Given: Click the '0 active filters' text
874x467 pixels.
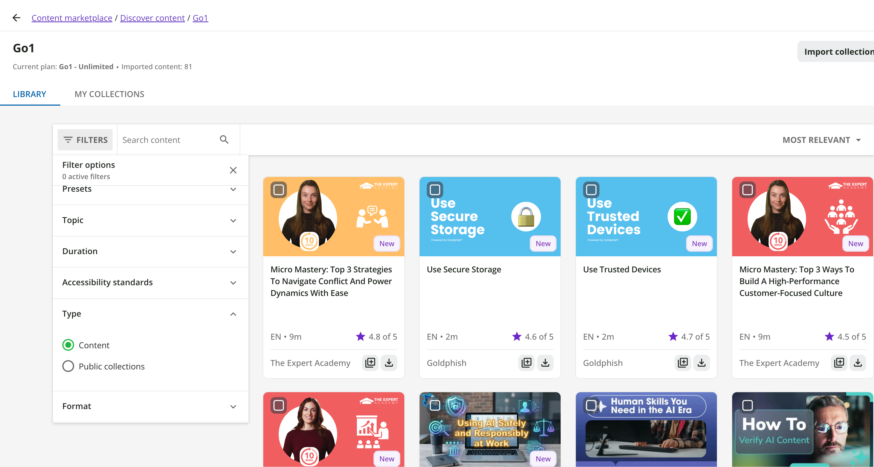Looking at the screenshot, I should (86, 176).
